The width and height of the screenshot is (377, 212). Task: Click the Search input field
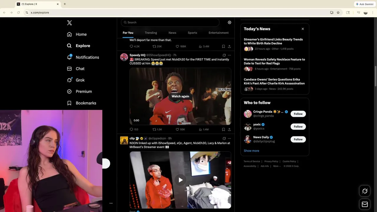point(170,22)
